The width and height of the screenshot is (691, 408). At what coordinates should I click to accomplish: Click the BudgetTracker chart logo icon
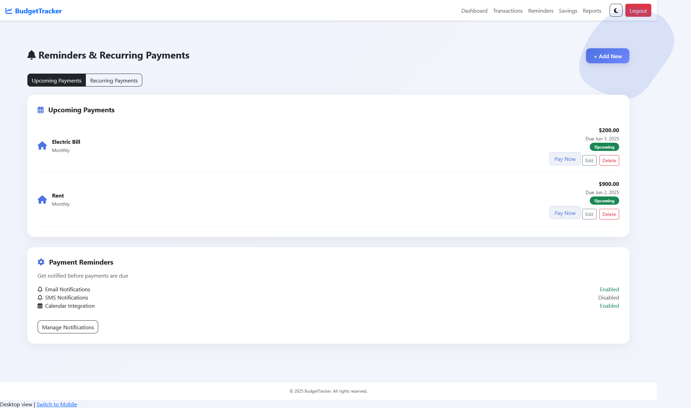coord(9,11)
